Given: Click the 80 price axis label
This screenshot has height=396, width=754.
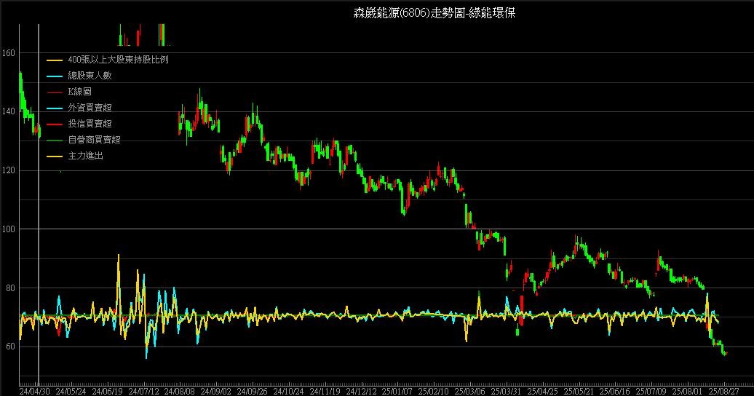Looking at the screenshot, I should tap(10, 288).
